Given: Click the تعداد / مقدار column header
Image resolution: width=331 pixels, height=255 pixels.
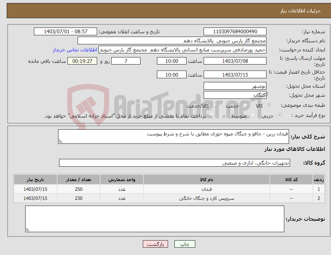Looking at the screenshot, I should tap(79, 180).
